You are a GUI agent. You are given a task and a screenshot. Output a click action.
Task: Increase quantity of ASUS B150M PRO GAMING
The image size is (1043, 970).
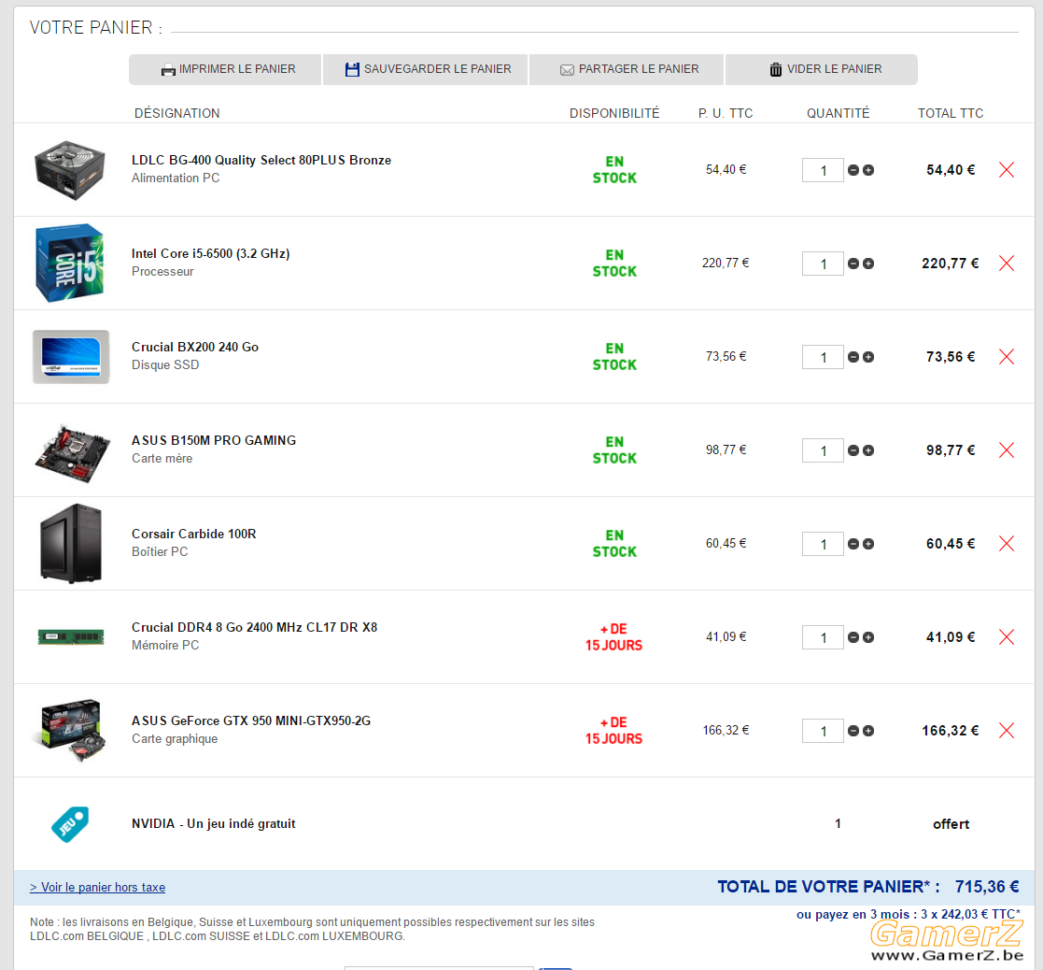click(868, 450)
